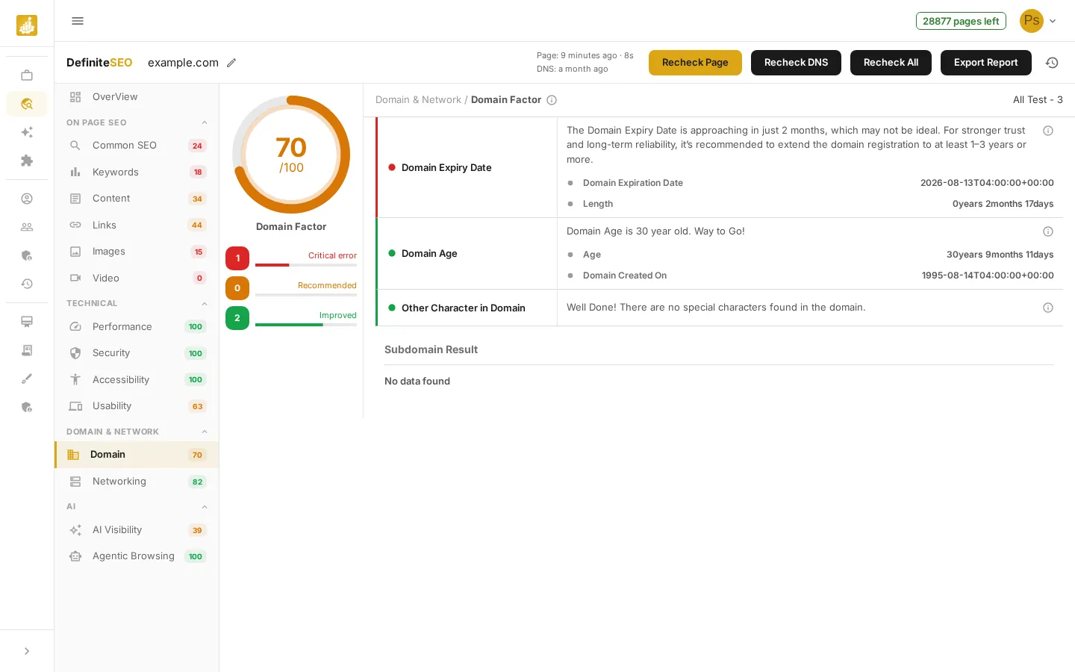Click the briefcase icon in the left rail
The width and height of the screenshot is (1075, 672).
27,75
